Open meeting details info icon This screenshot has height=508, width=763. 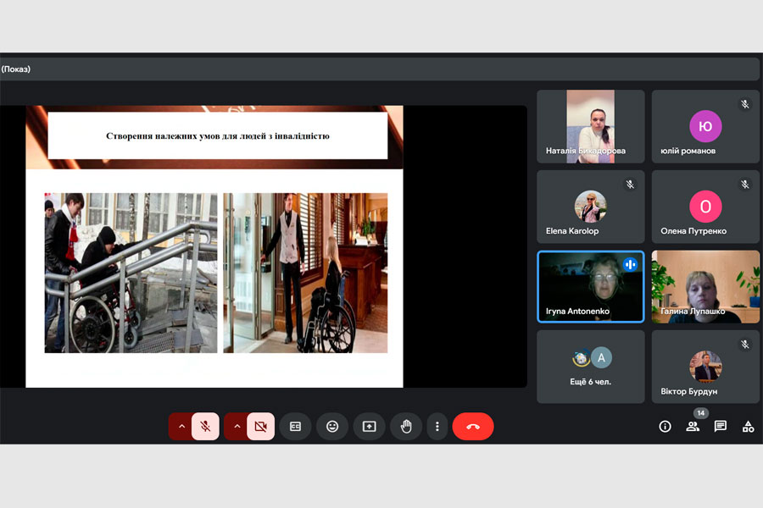pyautogui.click(x=665, y=427)
